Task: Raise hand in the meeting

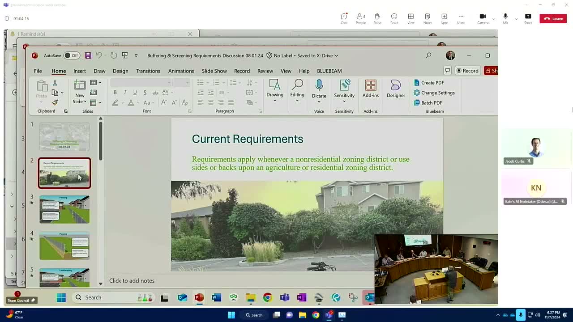Action: pyautogui.click(x=377, y=18)
